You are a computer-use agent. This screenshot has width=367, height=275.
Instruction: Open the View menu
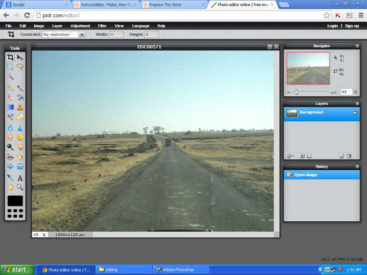click(x=119, y=26)
